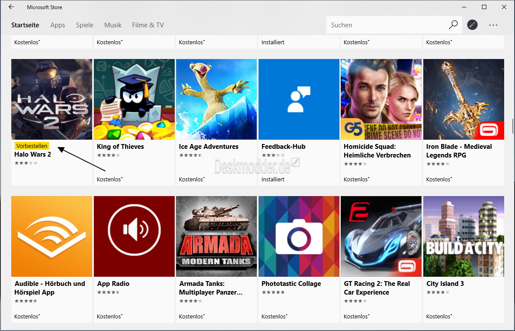This screenshot has width=515, height=331.
Task: Open Feedback-Hub app icon
Action: 299,99
